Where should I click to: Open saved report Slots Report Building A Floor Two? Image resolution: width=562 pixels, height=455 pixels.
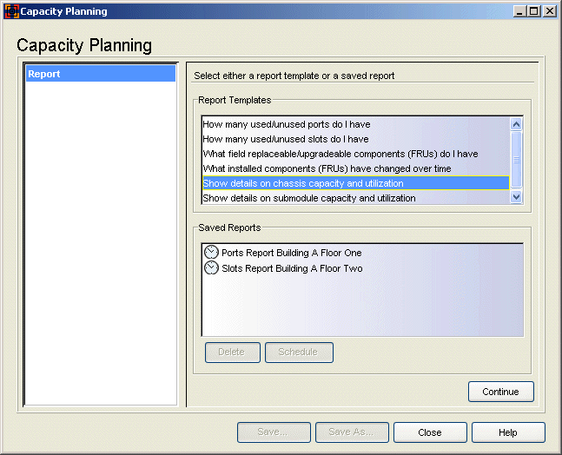(x=292, y=268)
